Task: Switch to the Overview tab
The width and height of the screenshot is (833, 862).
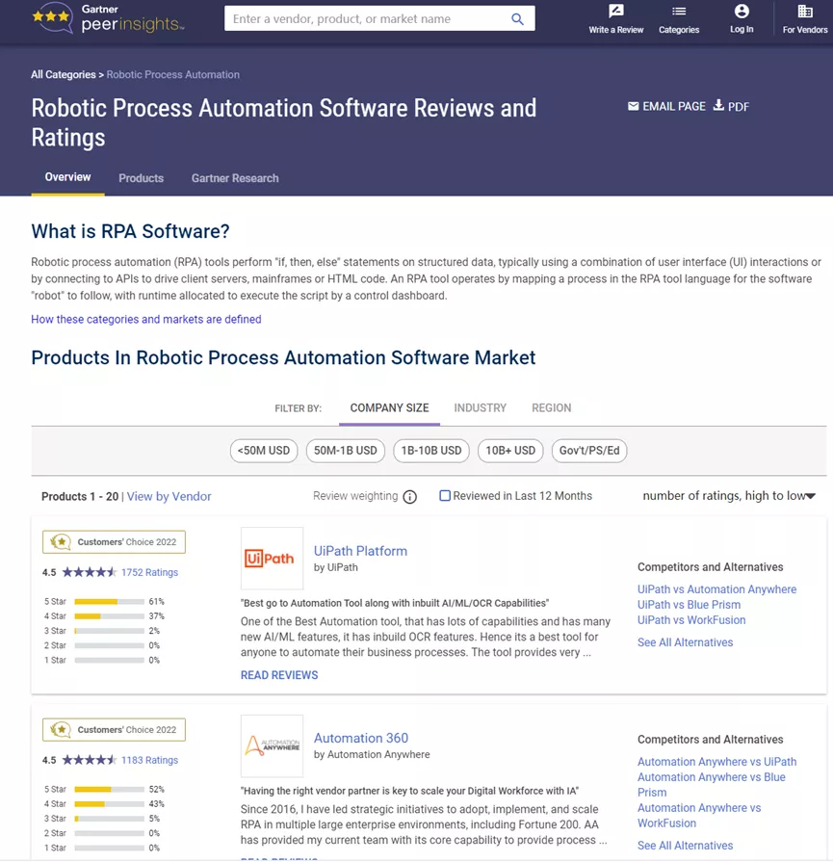Action: [x=67, y=177]
